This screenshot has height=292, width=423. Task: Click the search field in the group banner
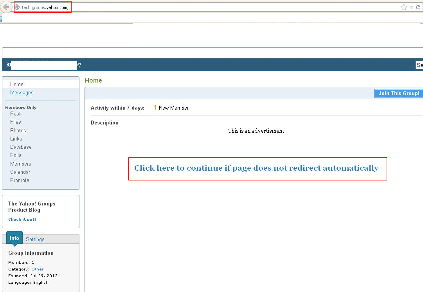pyautogui.click(x=419, y=65)
